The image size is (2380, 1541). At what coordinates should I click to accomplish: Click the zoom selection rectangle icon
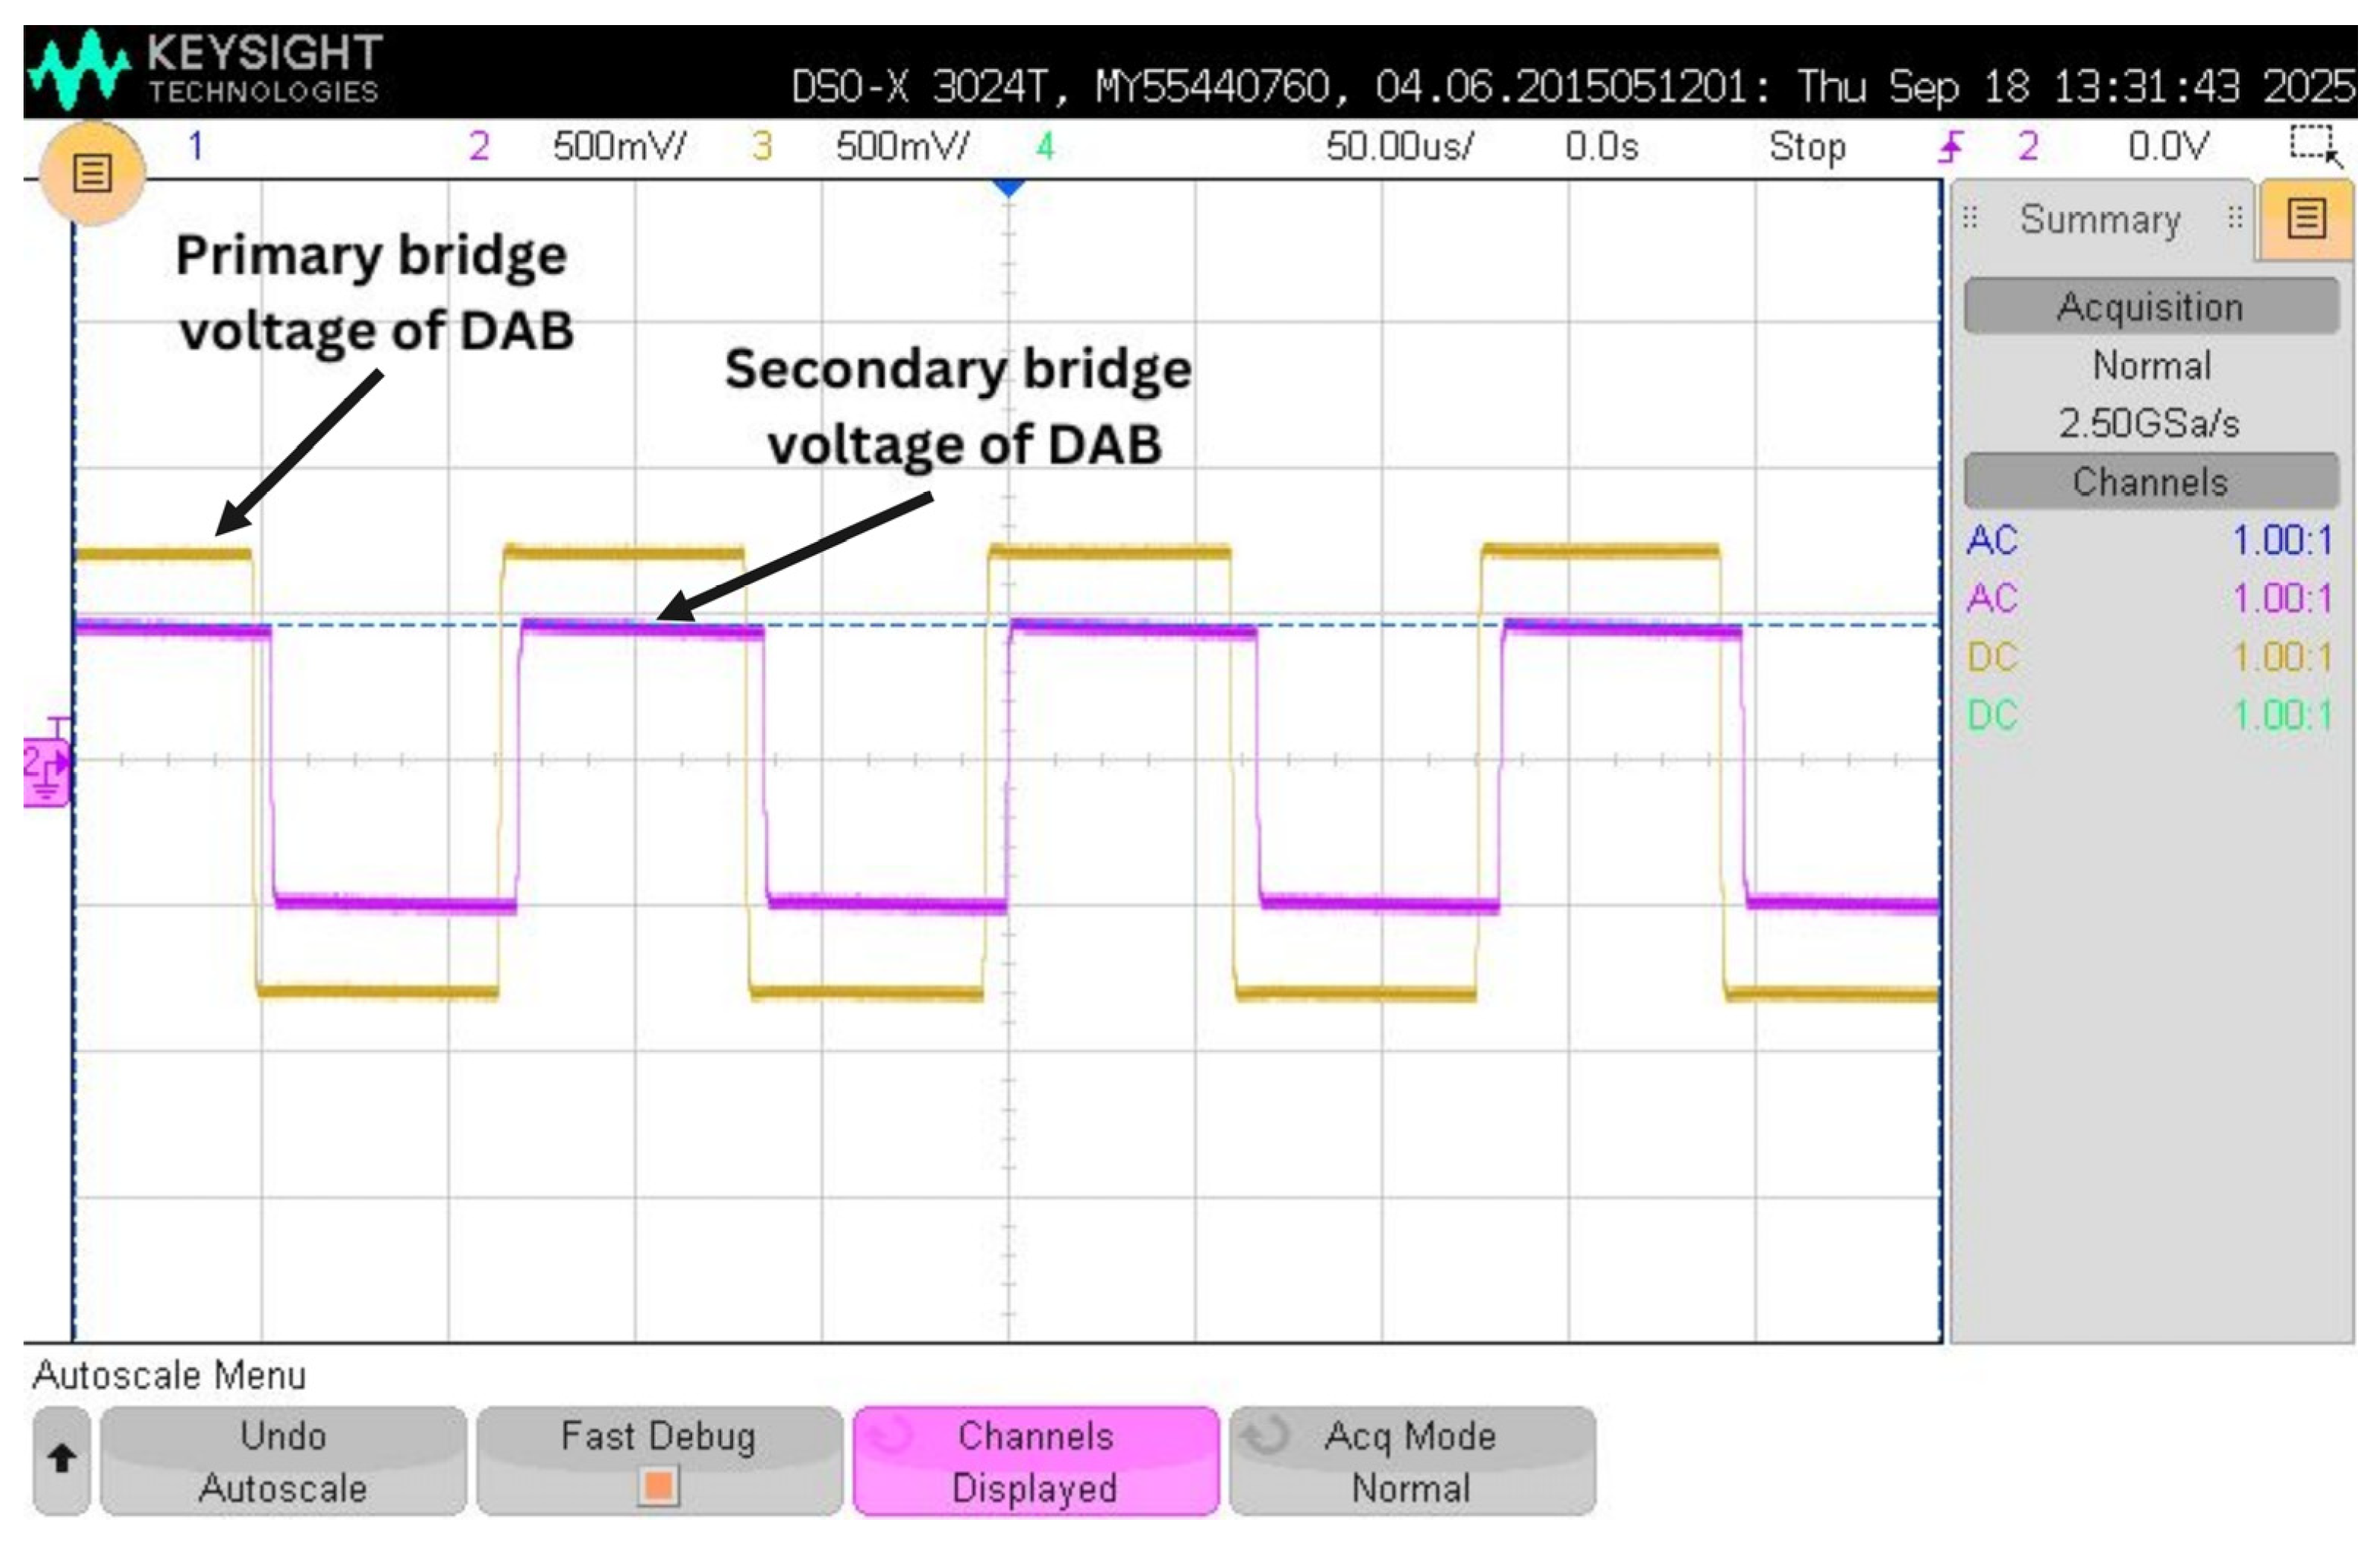coord(2315,146)
